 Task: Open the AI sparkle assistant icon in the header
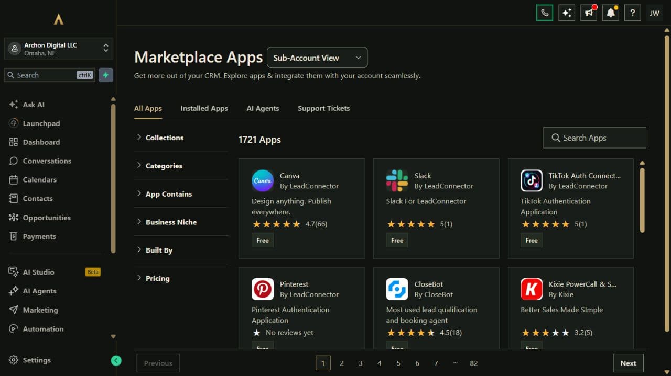(567, 13)
